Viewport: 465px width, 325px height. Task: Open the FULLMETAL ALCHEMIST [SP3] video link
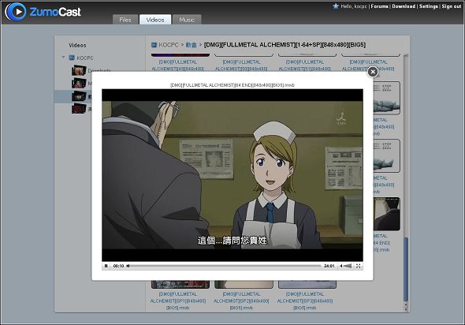[305, 301]
